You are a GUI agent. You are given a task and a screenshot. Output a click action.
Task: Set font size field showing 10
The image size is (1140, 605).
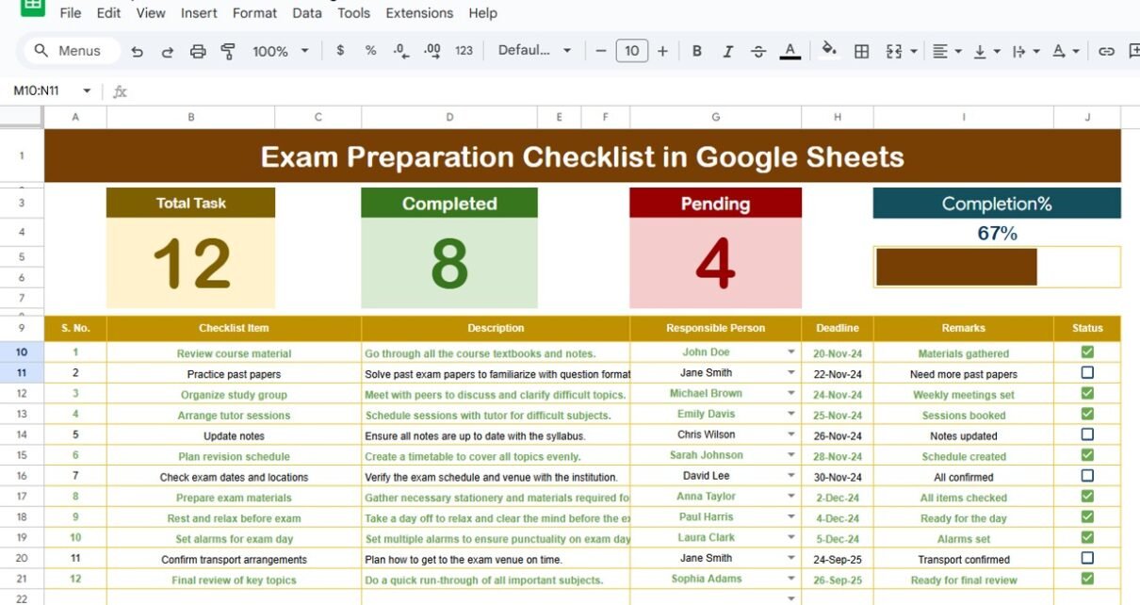click(631, 51)
